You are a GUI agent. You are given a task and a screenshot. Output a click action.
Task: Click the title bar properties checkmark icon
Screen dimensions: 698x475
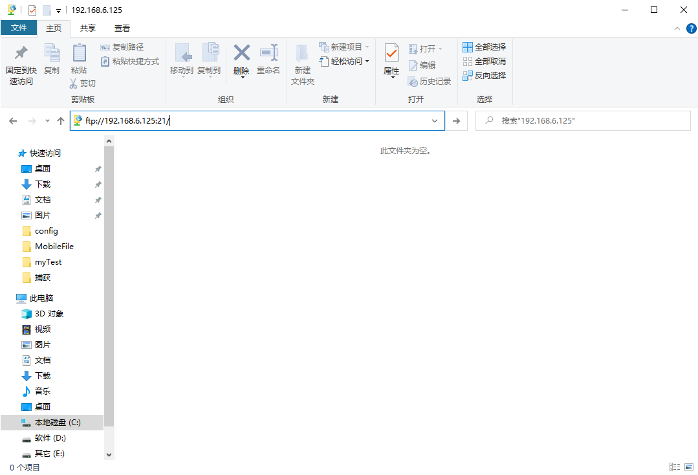[x=32, y=10]
